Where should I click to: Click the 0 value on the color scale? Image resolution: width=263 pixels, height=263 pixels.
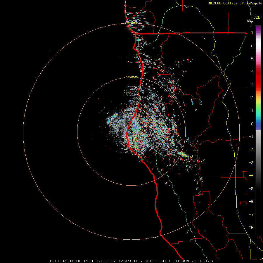(x=252, y=124)
